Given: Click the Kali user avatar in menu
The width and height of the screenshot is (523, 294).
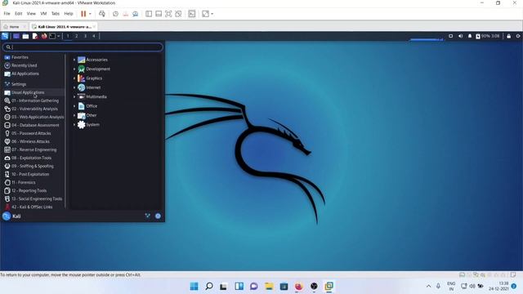Looking at the screenshot, I should pos(7,216).
